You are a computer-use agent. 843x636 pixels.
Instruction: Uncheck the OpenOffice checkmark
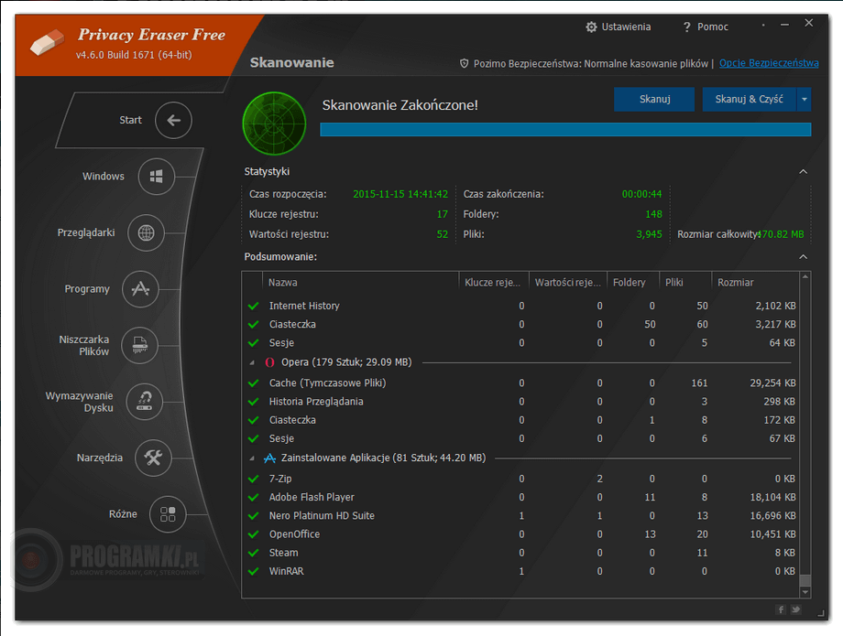(x=253, y=534)
